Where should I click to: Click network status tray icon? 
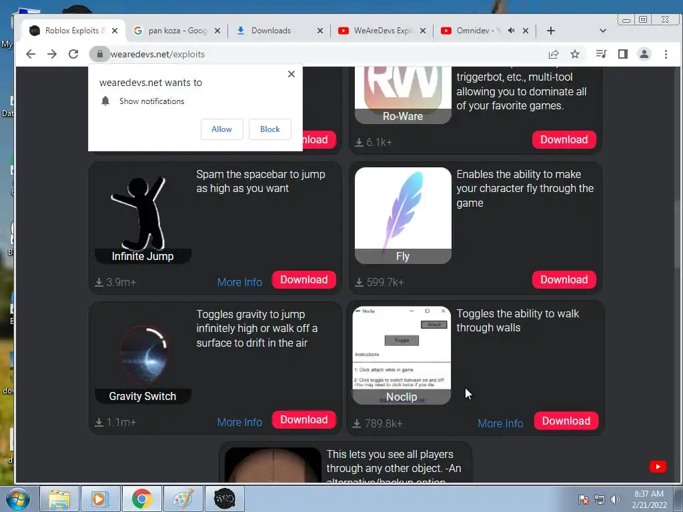point(600,499)
